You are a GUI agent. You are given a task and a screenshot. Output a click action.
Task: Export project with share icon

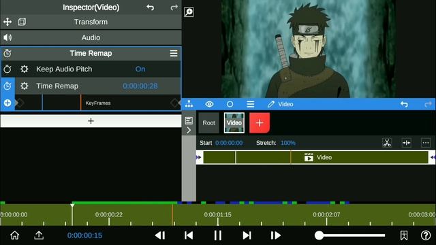(x=39, y=235)
